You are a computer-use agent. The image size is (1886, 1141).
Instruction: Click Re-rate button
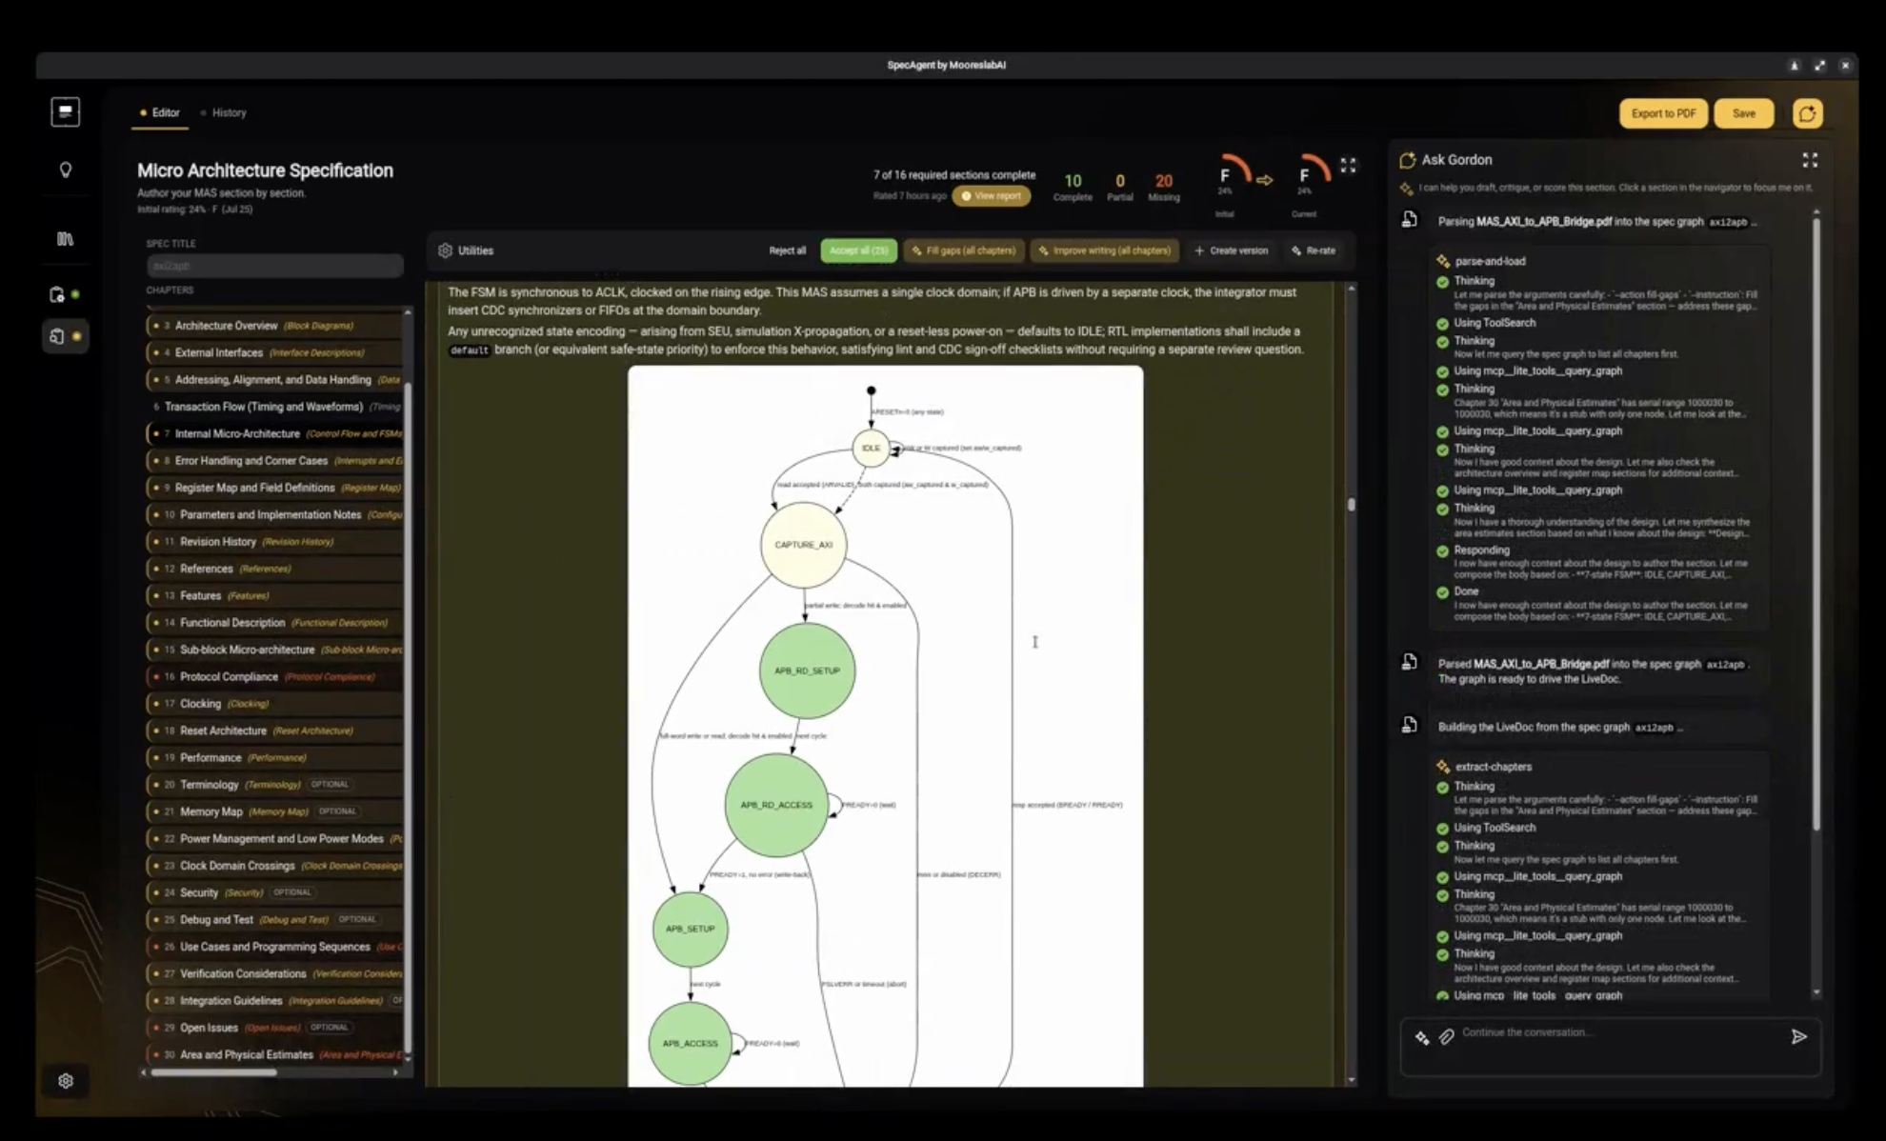1314,250
